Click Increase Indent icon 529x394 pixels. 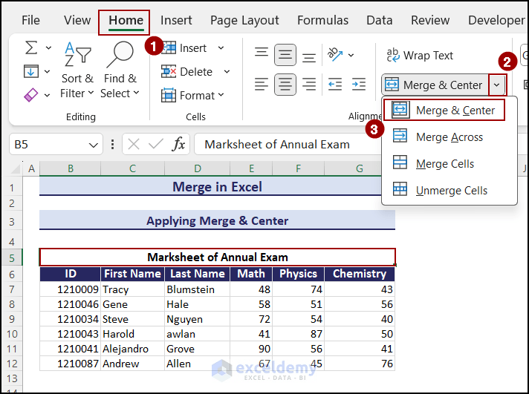pyautogui.click(x=359, y=85)
